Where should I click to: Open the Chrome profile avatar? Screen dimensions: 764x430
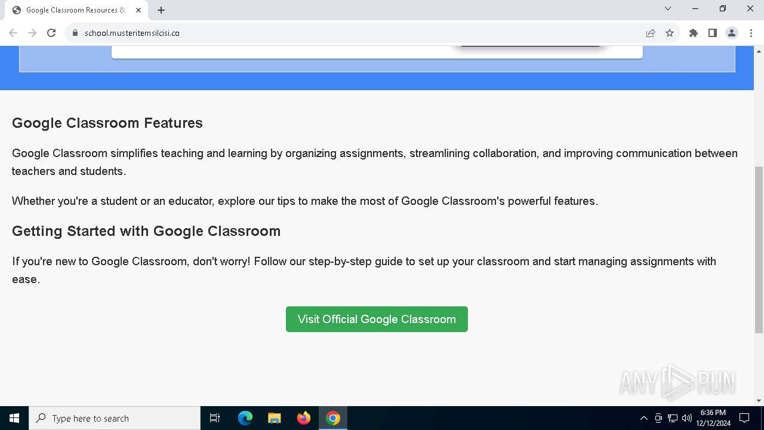pos(732,33)
